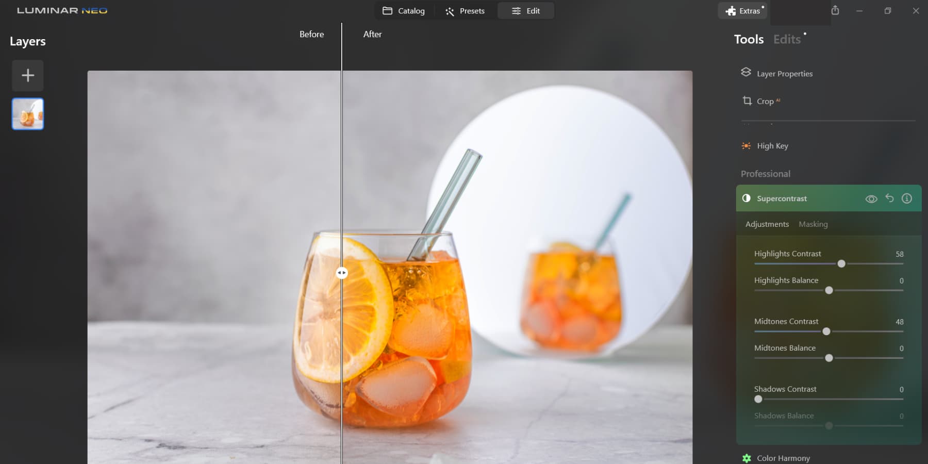The image size is (928, 464).
Task: Toggle Supercontrast visibility with the eye icon
Action: [872, 198]
